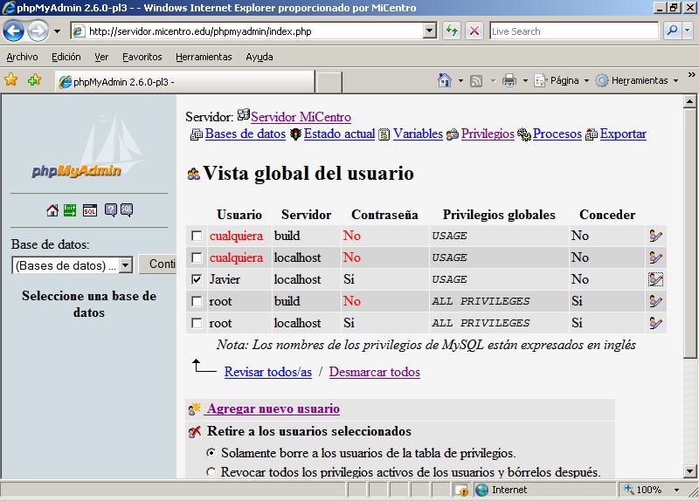This screenshot has height=501, width=699.
Task: Open the Favoritos menu
Action: pos(142,57)
